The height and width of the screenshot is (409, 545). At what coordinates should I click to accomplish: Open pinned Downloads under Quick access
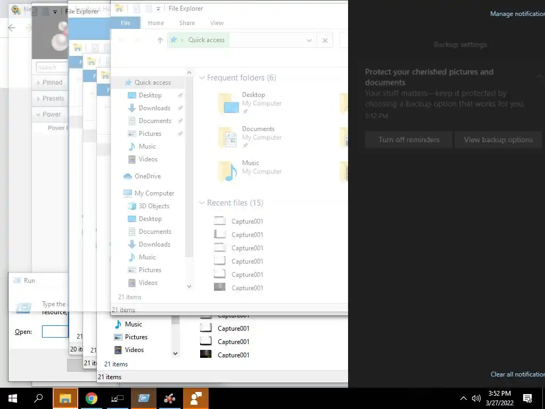pos(154,108)
